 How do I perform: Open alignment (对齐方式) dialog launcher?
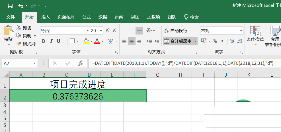196,52
